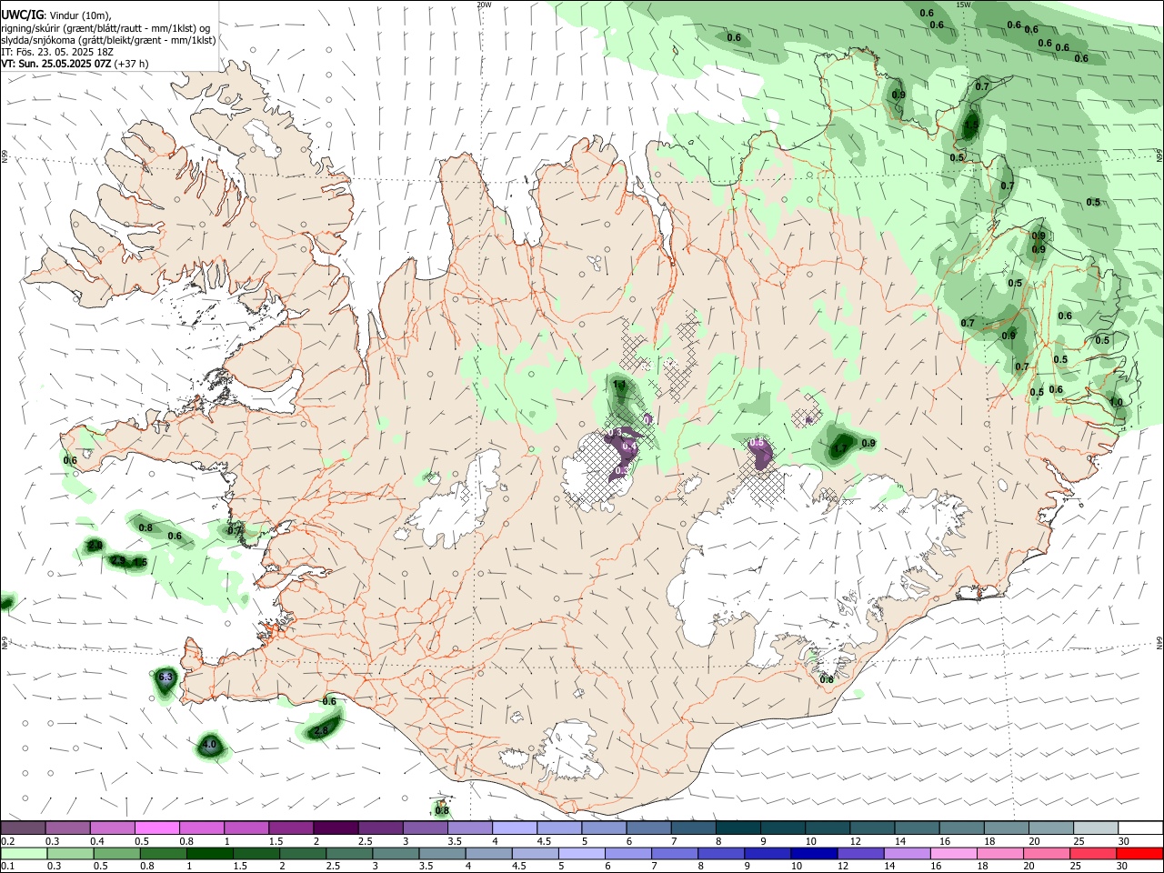Pick the red-pink 25 rain legend swatch
The image size is (1164, 873).
[x=1093, y=853]
